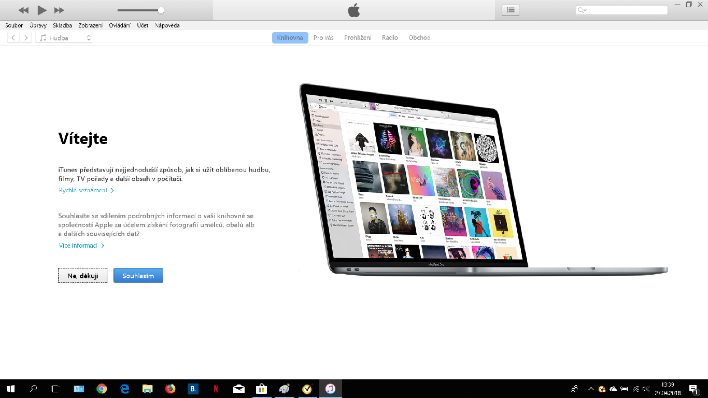Screen dimensions: 708x398
Task: Check the battery status tray icon
Action: point(624,389)
